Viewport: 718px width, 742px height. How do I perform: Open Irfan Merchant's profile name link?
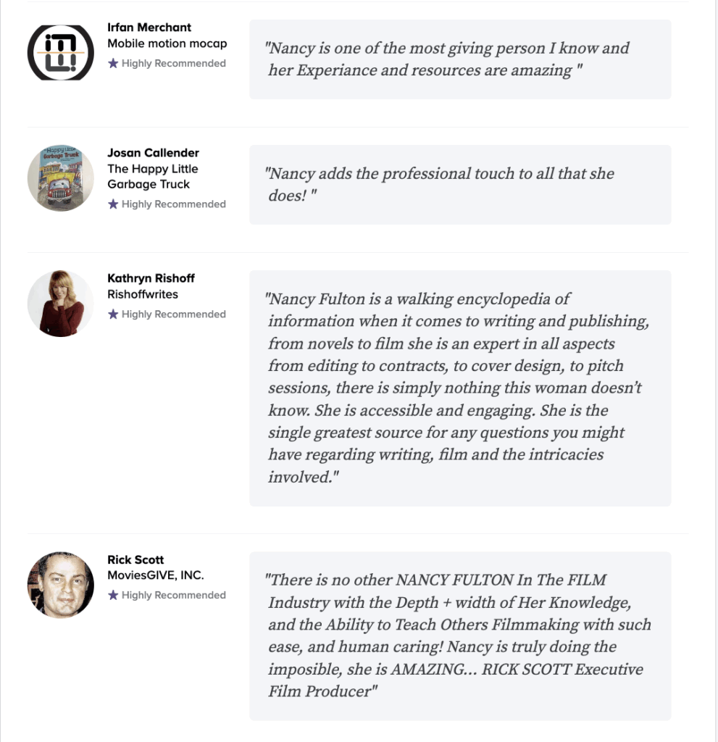pos(149,28)
